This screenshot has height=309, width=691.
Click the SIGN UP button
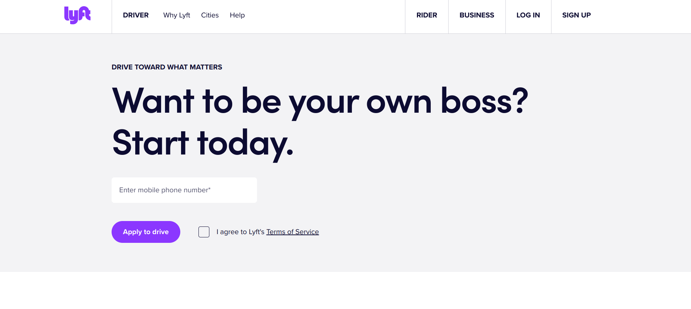[x=576, y=15]
